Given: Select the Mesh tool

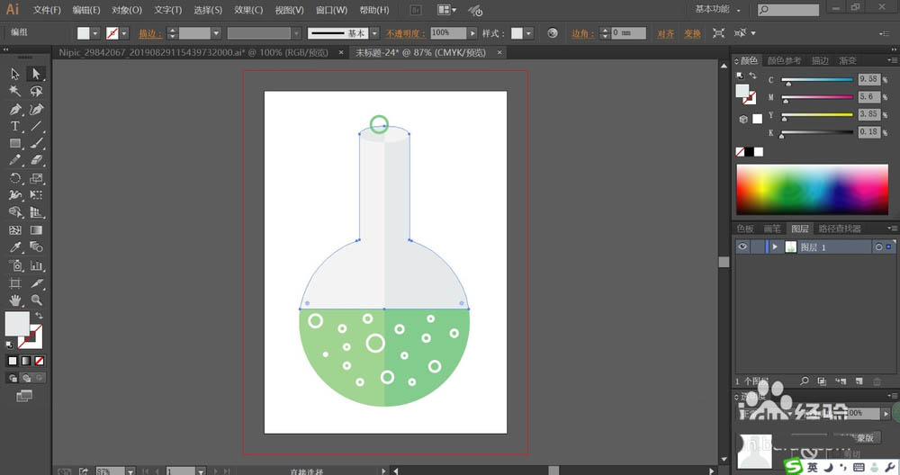Looking at the screenshot, I should coord(15,230).
